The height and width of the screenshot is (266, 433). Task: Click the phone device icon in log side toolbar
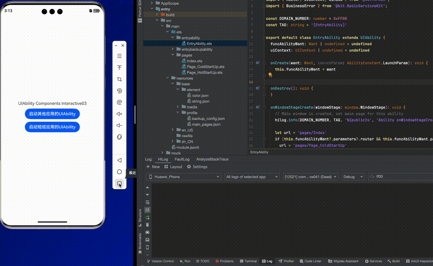[148, 247]
